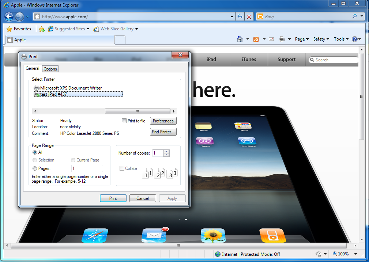Expand the Home button dropdown arrow
The width and height of the screenshot is (369, 262).
coord(248,39)
